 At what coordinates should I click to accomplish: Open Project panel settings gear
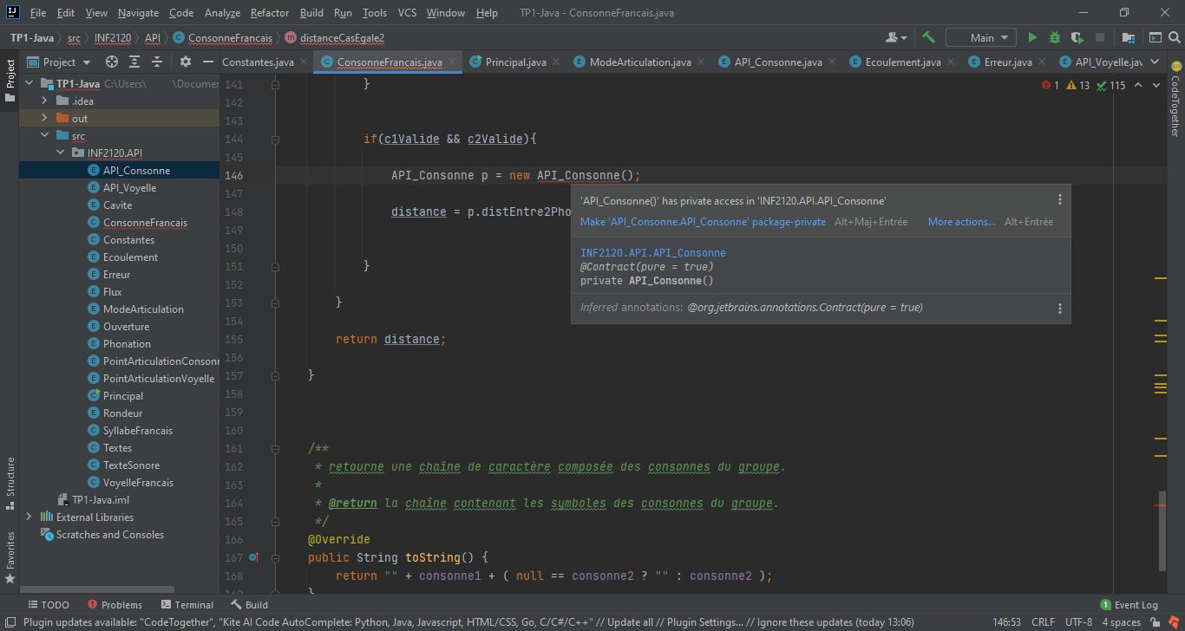[185, 62]
